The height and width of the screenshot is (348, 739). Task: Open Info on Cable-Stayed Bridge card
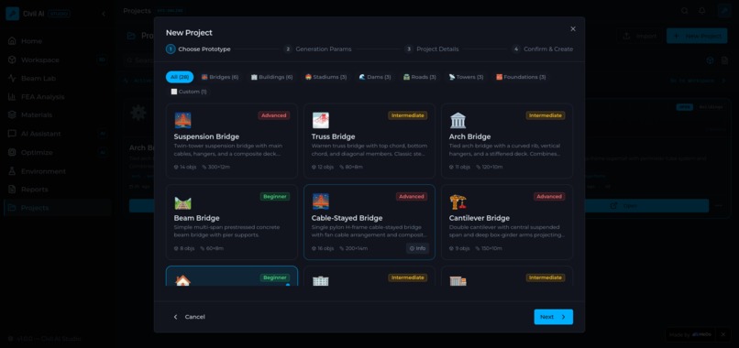(417, 248)
